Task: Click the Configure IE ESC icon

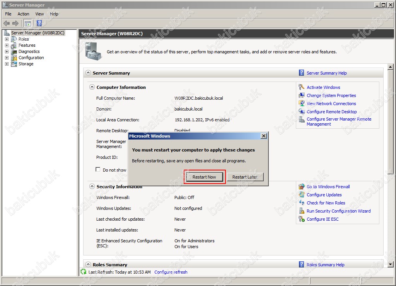Action: 302,219
